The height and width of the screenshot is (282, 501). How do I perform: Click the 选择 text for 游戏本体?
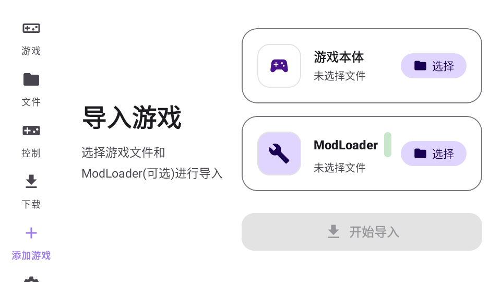pos(443,66)
